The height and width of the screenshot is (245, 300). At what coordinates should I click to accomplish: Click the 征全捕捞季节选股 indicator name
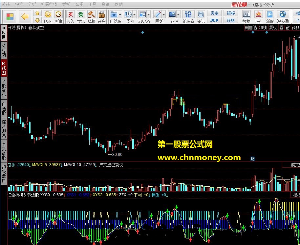click(x=23, y=195)
